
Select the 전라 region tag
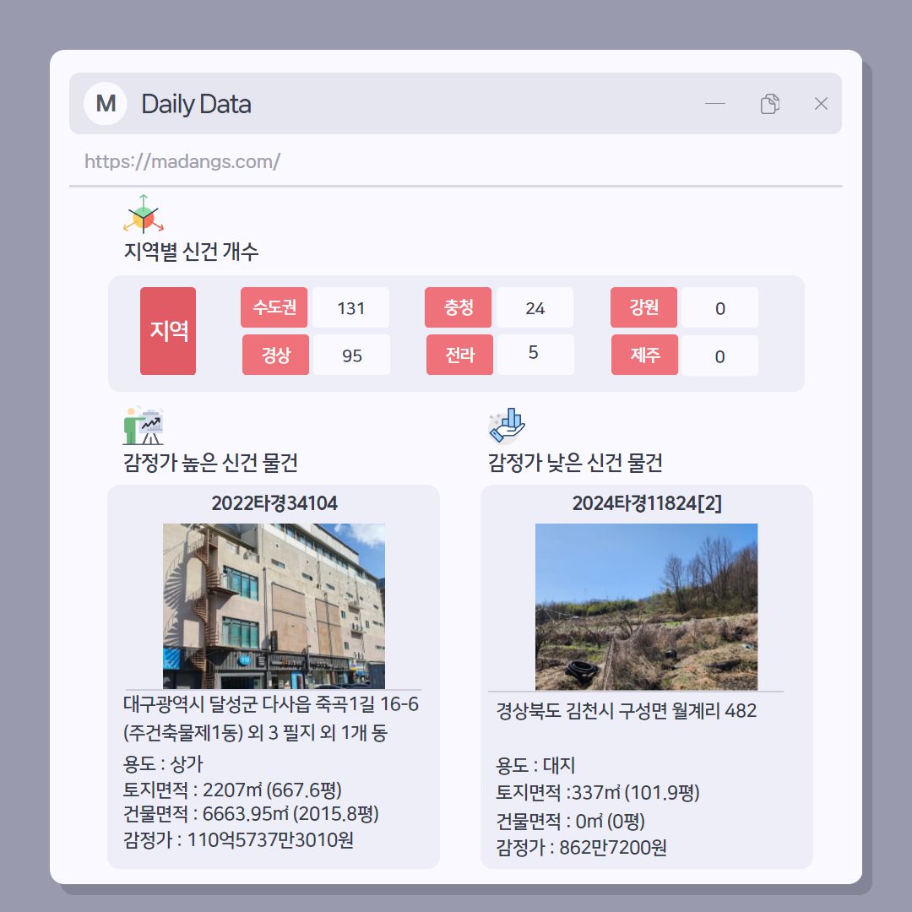point(459,355)
